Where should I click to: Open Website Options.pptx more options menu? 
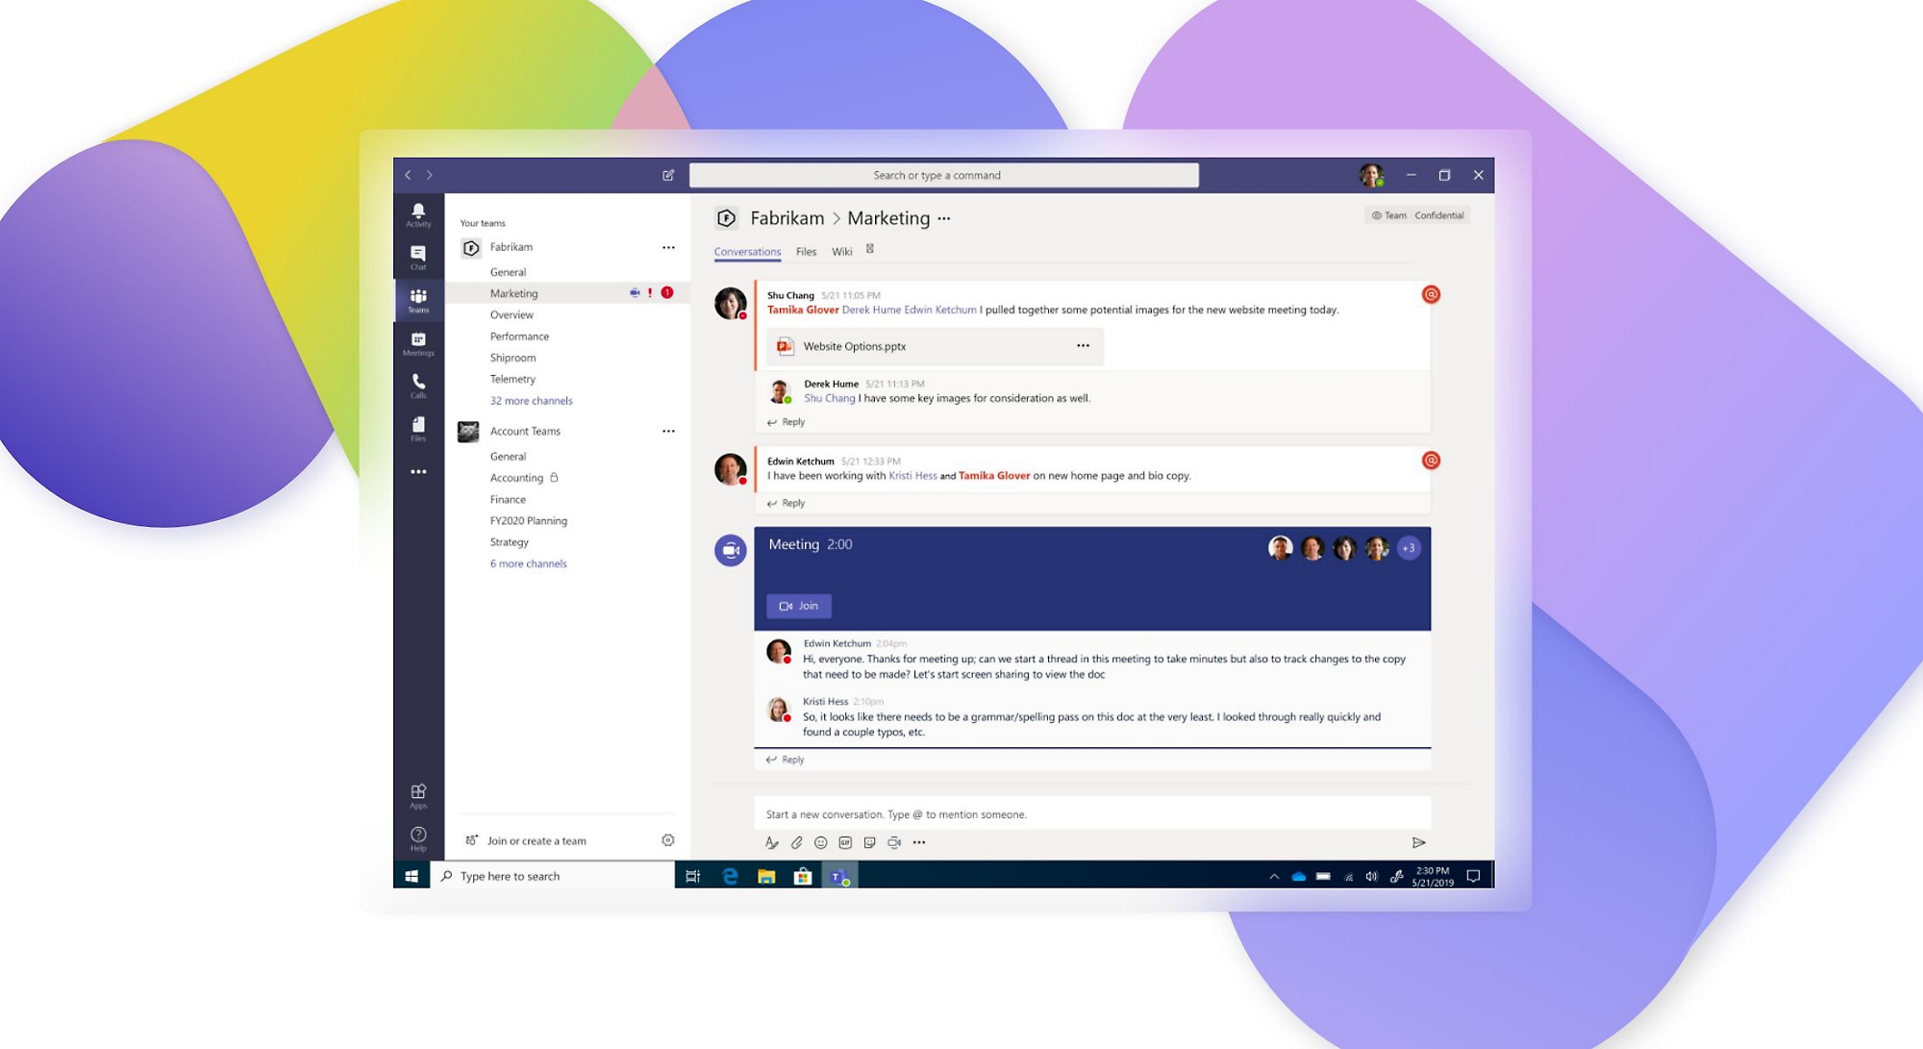pyautogui.click(x=1083, y=346)
